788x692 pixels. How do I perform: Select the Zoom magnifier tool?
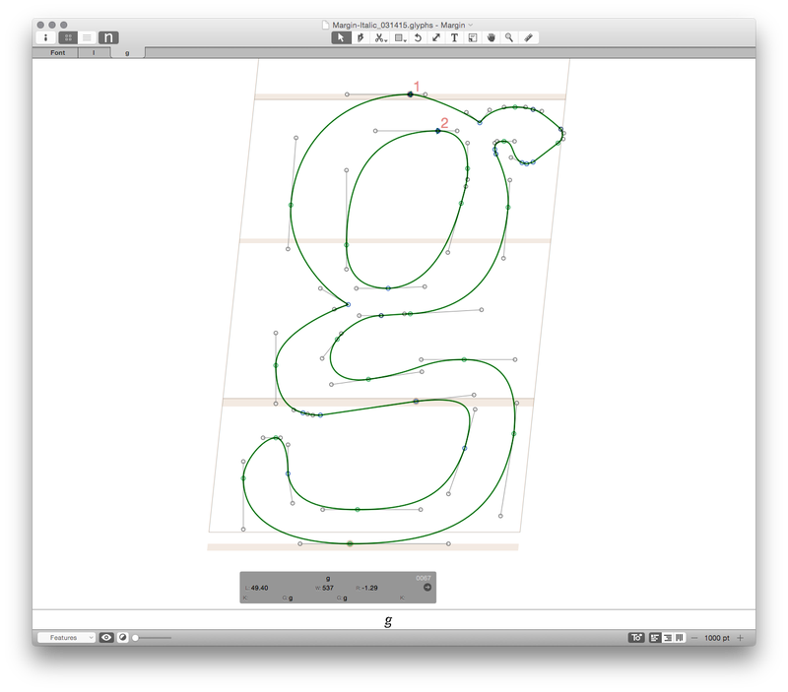(x=509, y=37)
